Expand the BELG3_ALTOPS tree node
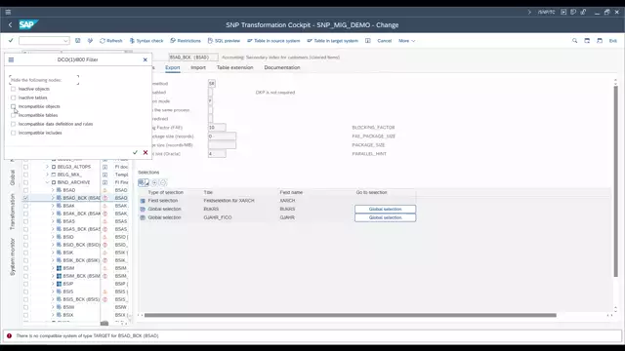Viewport: 625px width, 351px height. point(47,167)
